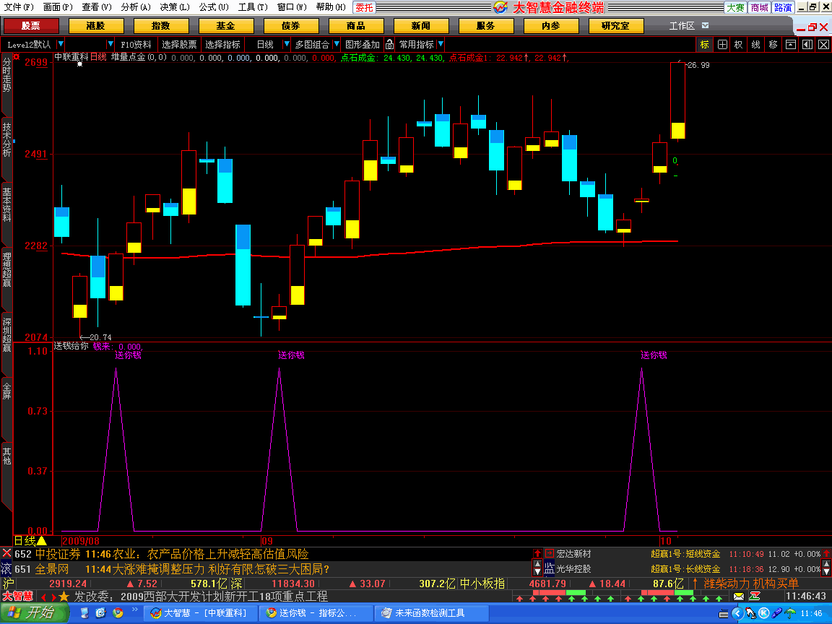
Task: Click the 开始 Start button
Action: pos(34,613)
